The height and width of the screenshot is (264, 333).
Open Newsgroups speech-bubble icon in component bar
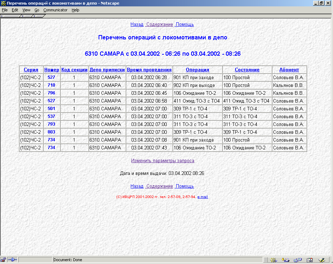point(298,260)
